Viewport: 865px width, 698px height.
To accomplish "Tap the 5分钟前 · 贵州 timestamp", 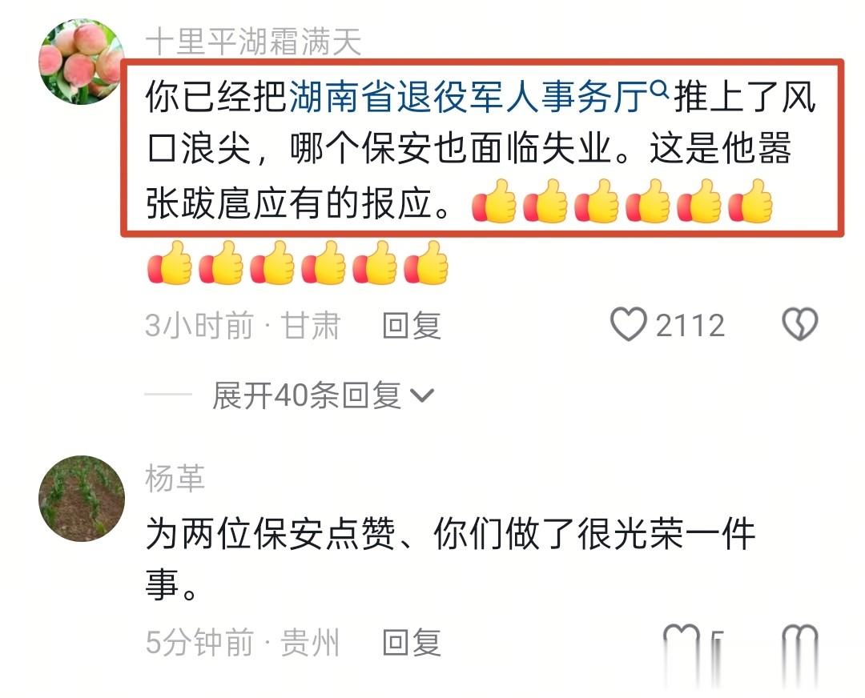I will [242, 643].
